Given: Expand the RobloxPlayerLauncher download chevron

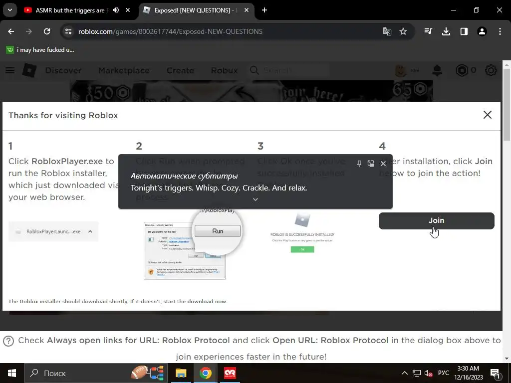Looking at the screenshot, I should click(90, 231).
